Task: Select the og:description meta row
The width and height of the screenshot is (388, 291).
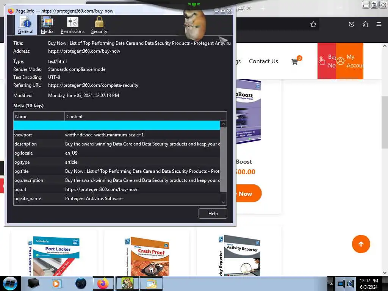Action: [x=117, y=180]
